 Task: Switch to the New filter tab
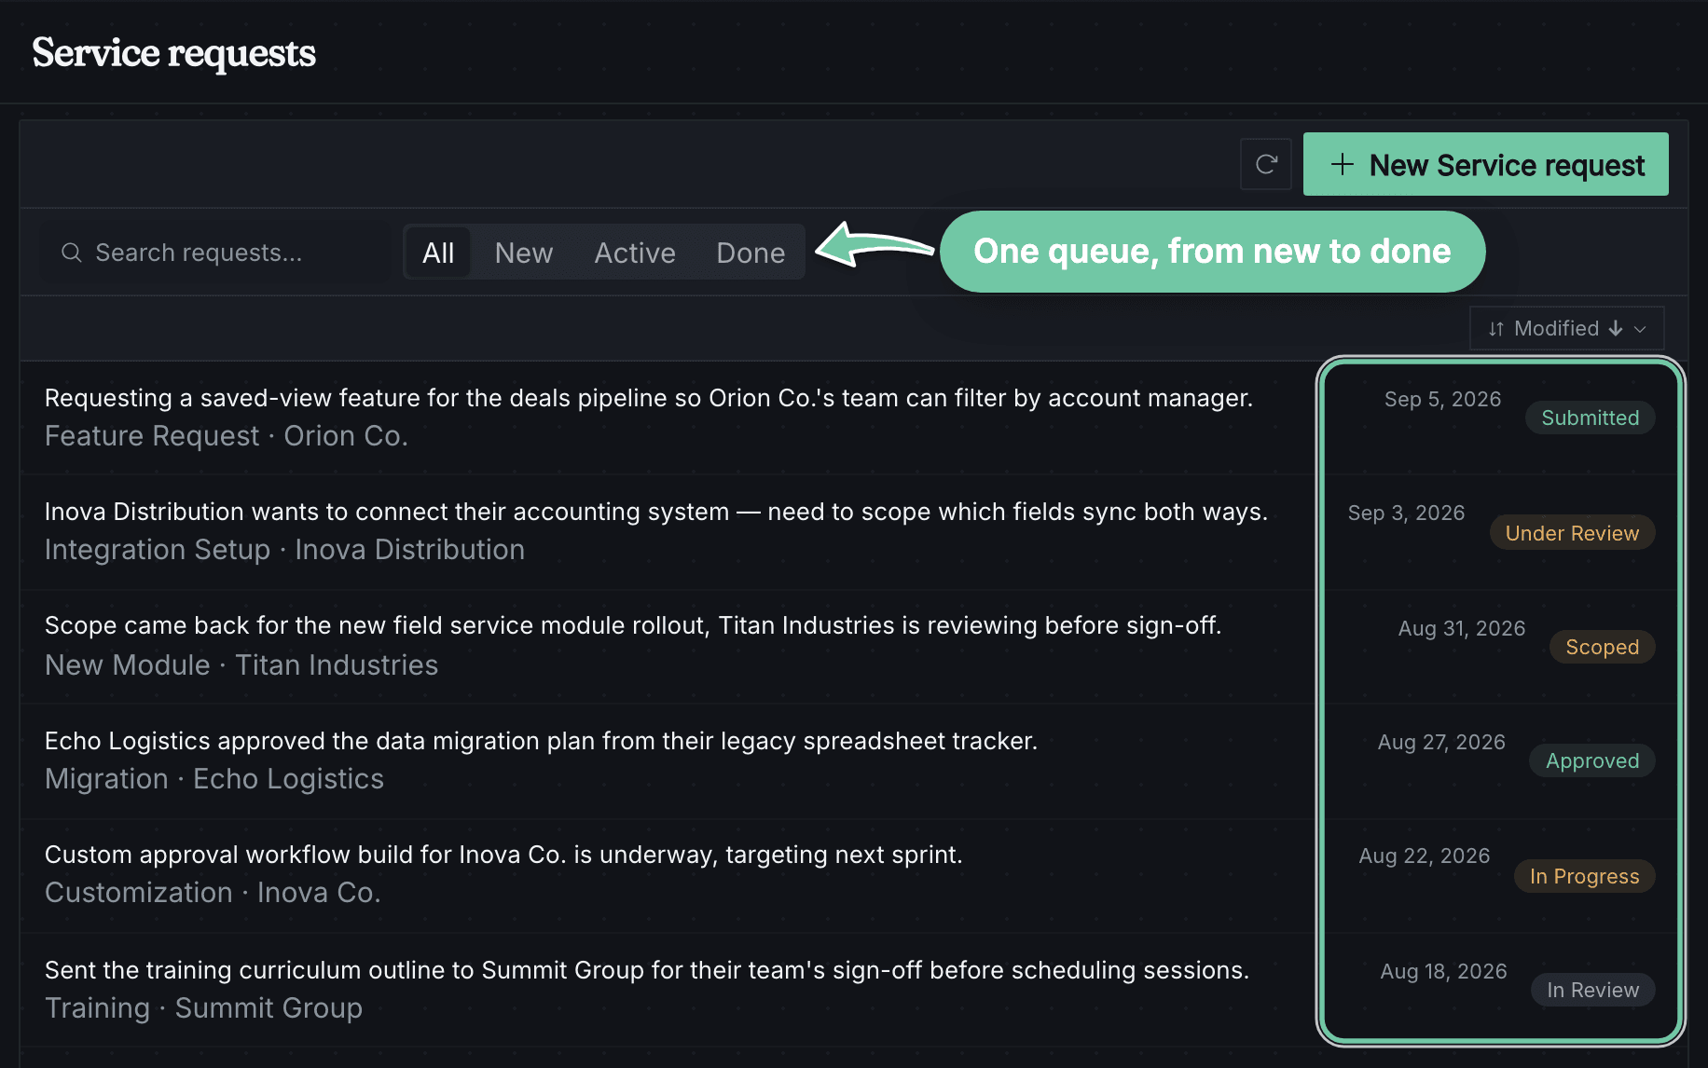coord(523,253)
